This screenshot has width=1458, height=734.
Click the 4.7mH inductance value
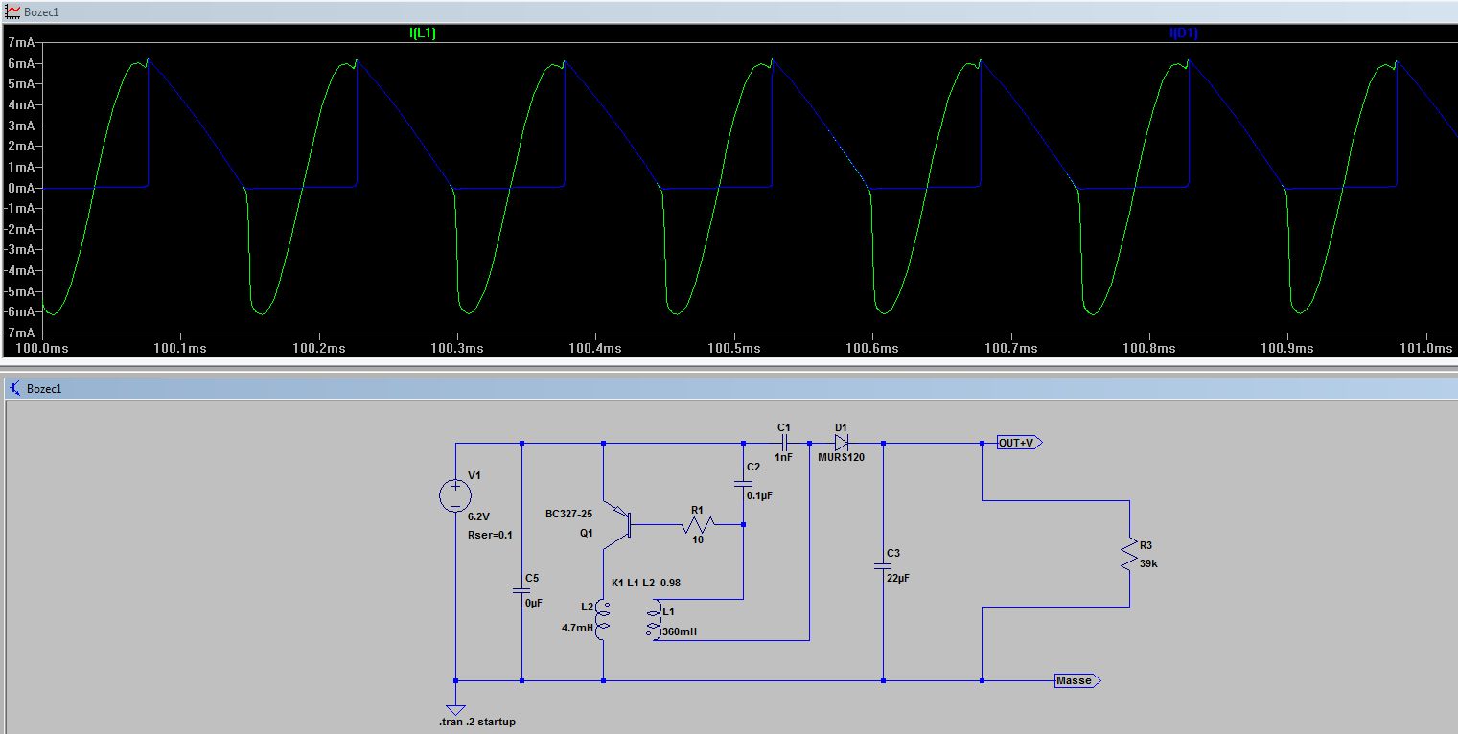coord(577,628)
